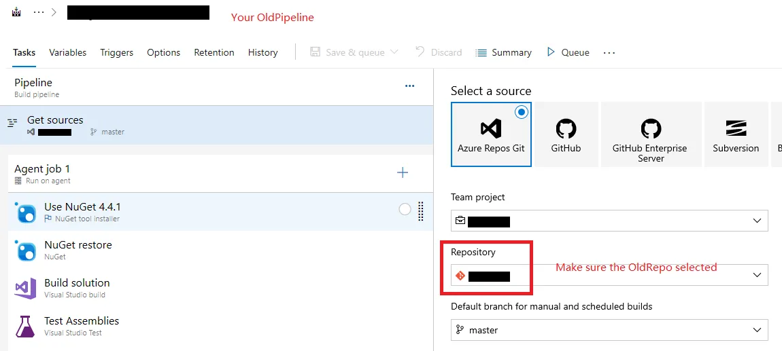Click Save & queue button
Image resolution: width=782 pixels, height=351 pixels.
(347, 52)
